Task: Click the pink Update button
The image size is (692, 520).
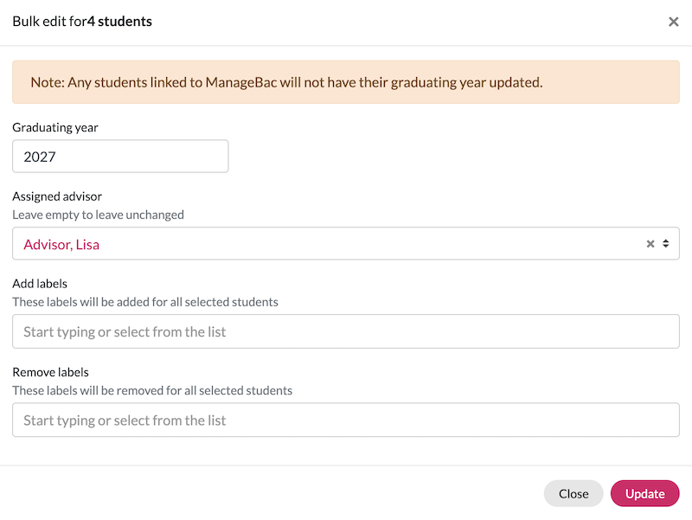Action: pos(644,493)
